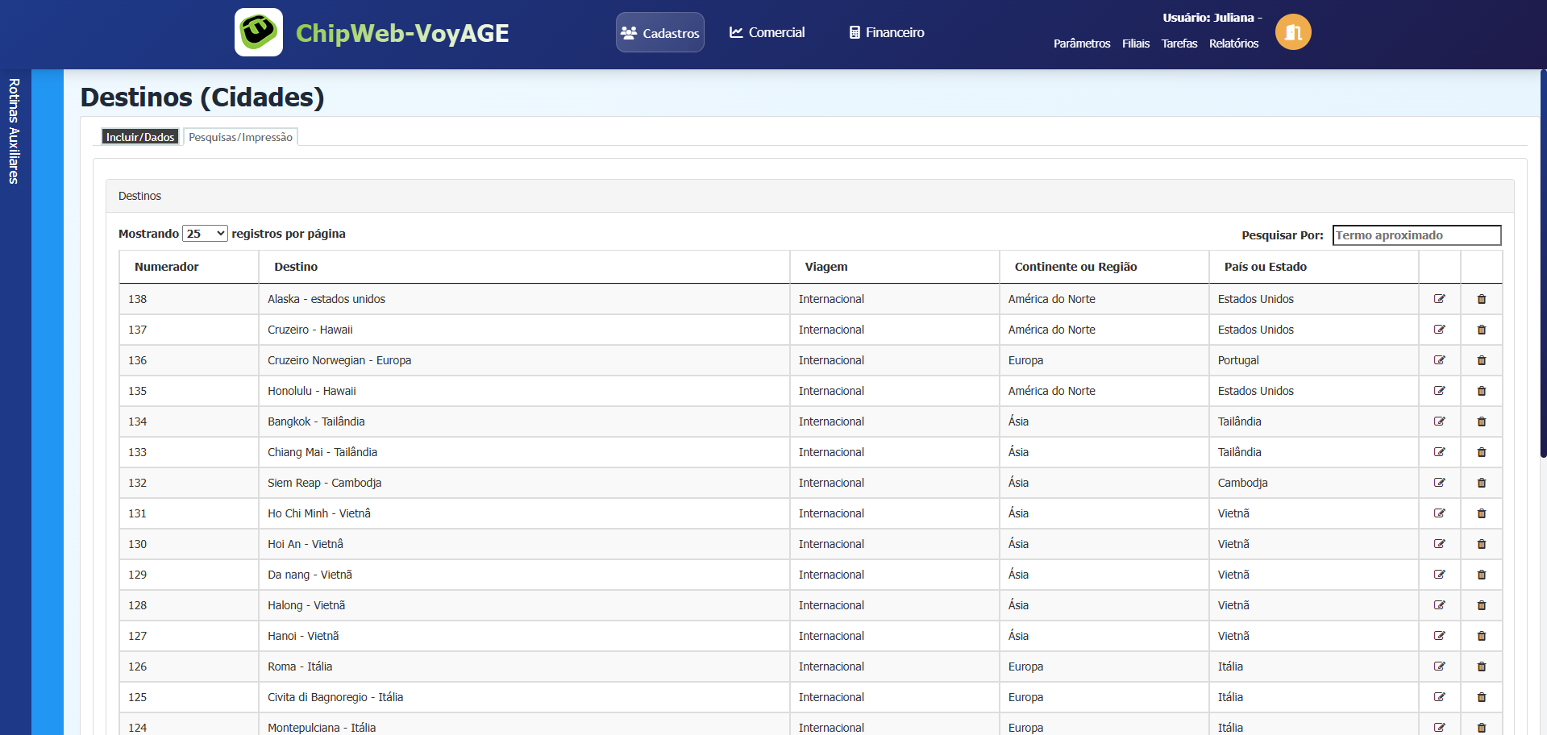Open the records per page dropdown
The width and height of the screenshot is (1547, 735).
tap(205, 234)
